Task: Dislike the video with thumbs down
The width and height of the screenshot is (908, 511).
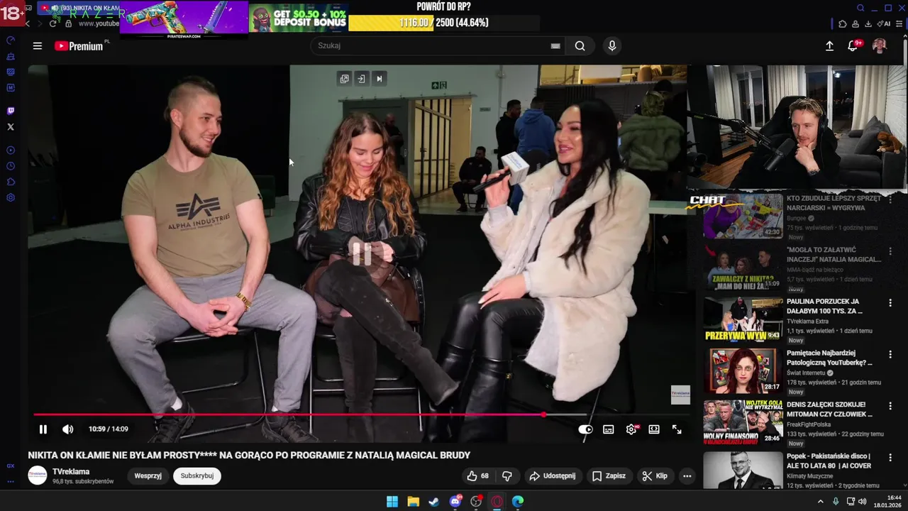Action: (507, 476)
